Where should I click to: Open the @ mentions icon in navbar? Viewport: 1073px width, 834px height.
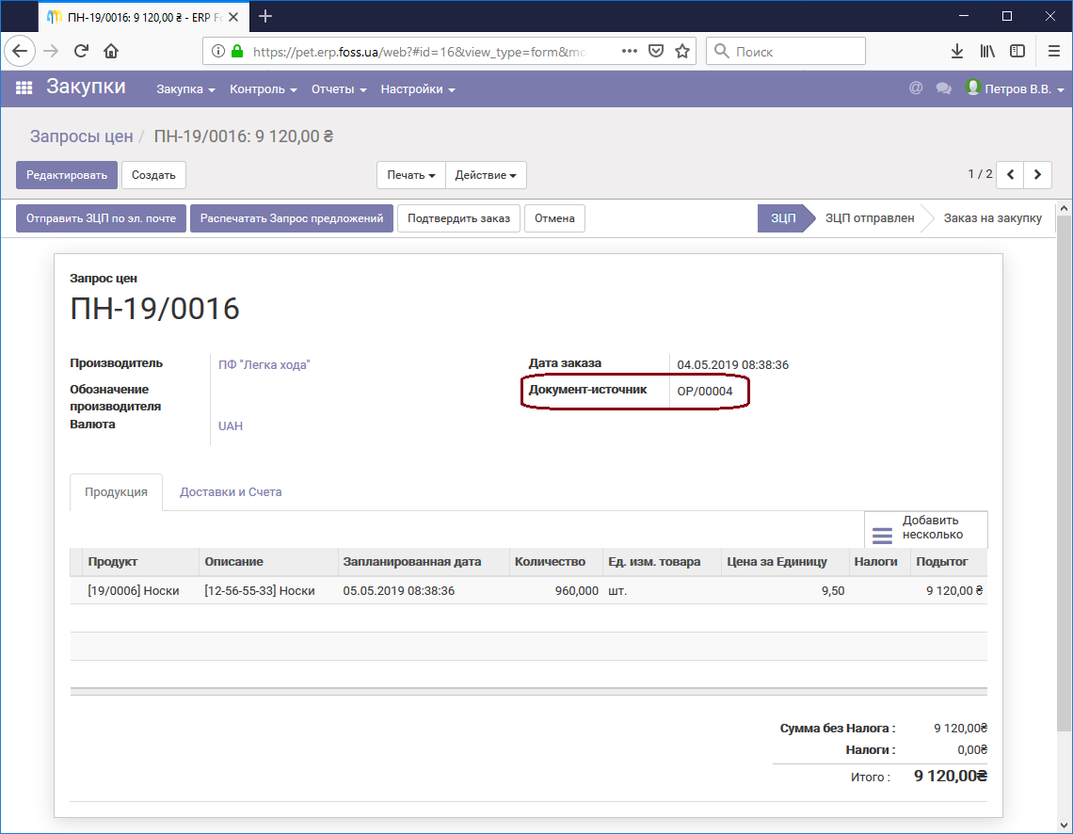916,88
